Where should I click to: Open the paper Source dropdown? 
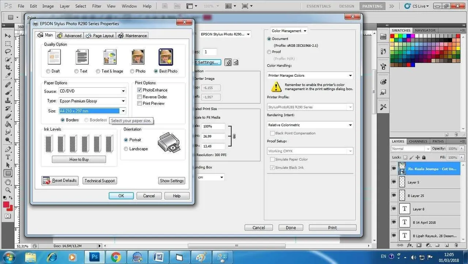coord(123,91)
